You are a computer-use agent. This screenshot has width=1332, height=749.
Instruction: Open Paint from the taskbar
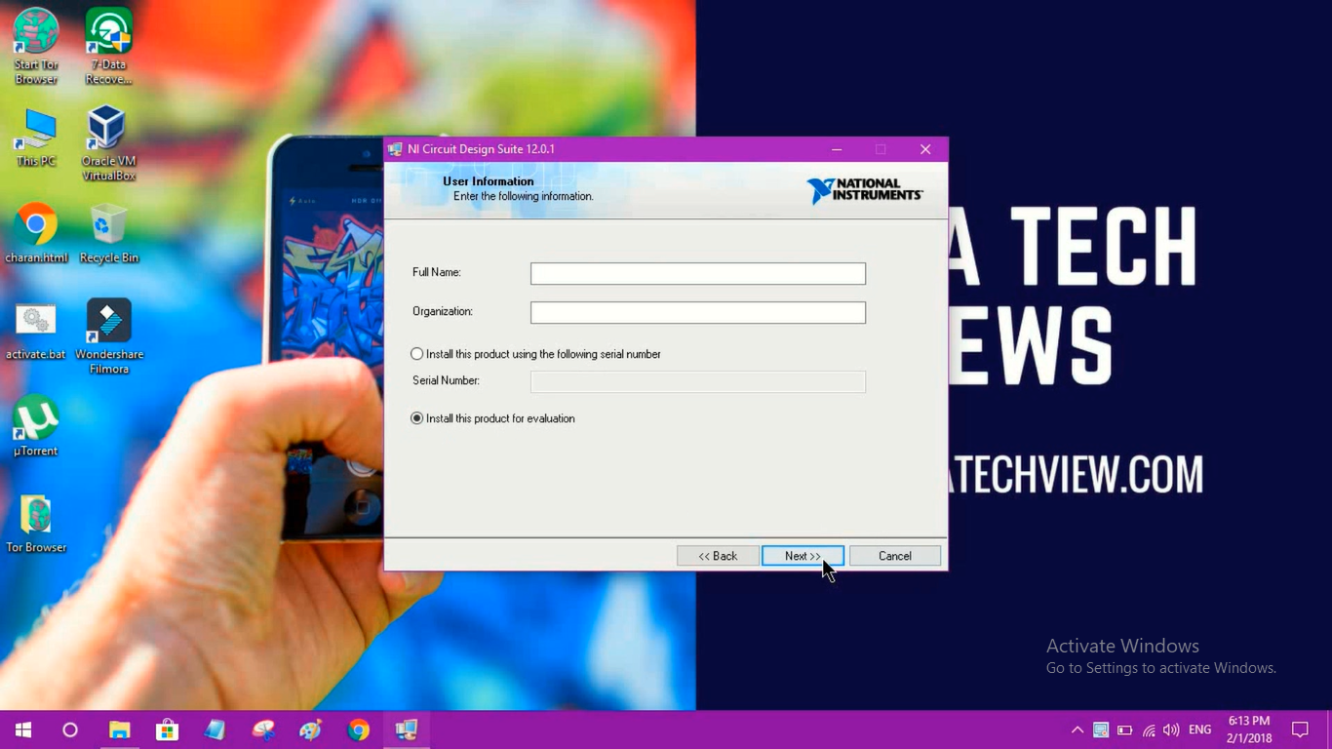click(310, 729)
